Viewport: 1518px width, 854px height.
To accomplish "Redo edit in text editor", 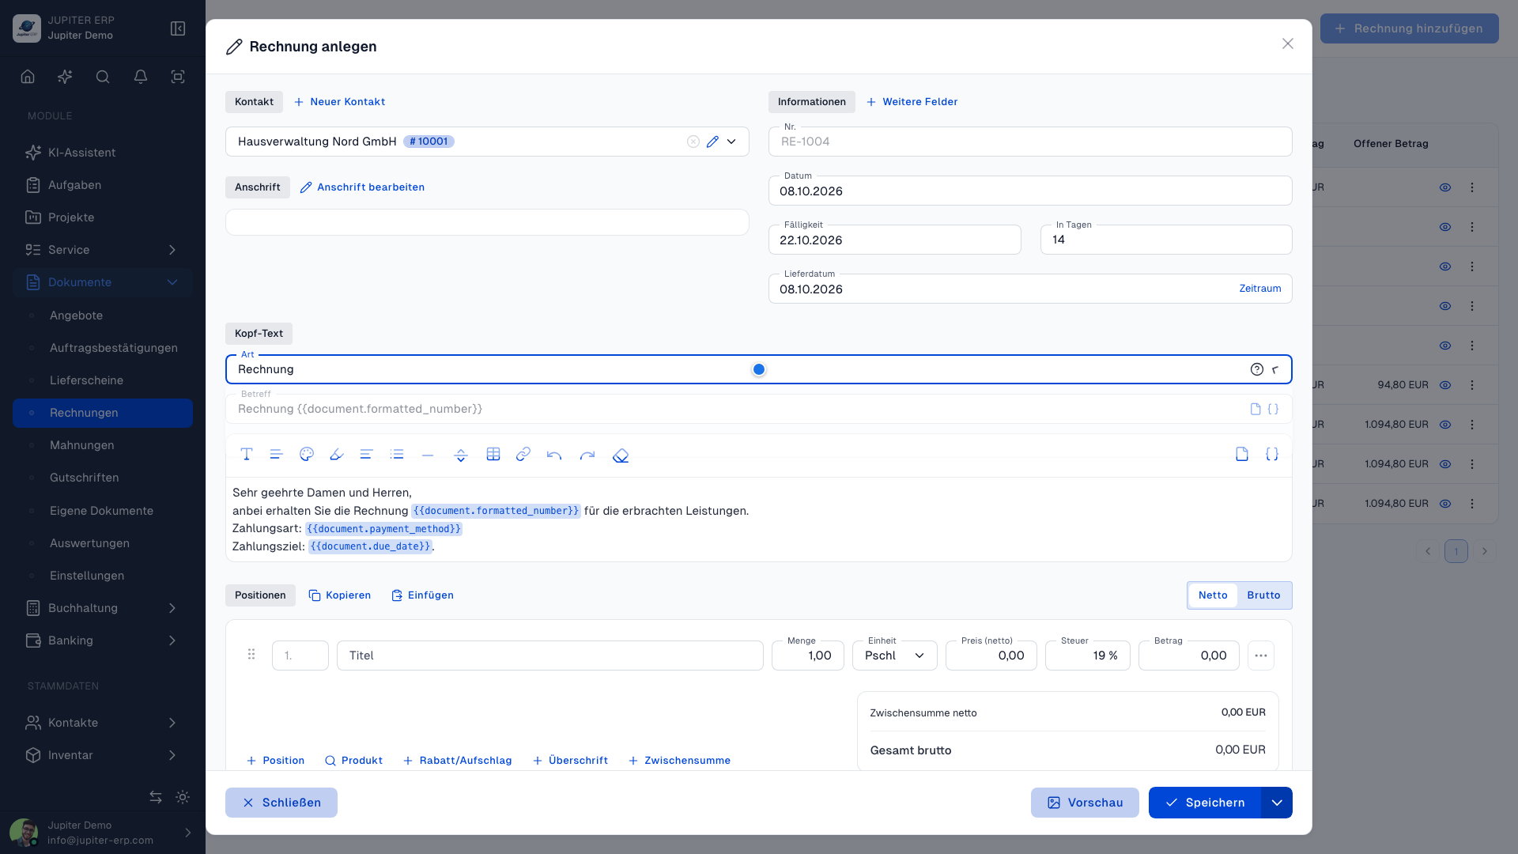I will point(587,455).
